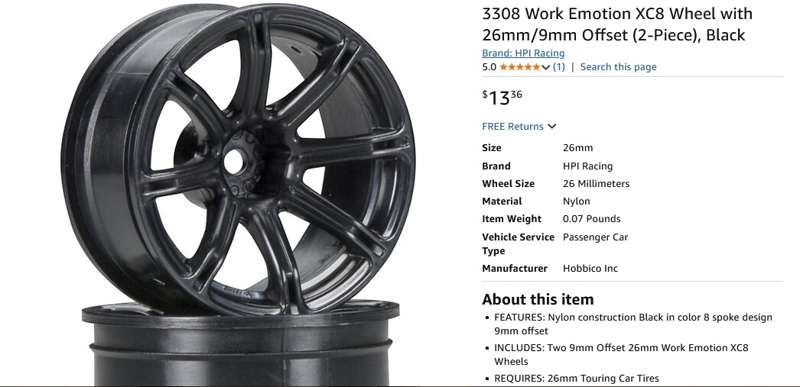Click the About this item heading

538,299
